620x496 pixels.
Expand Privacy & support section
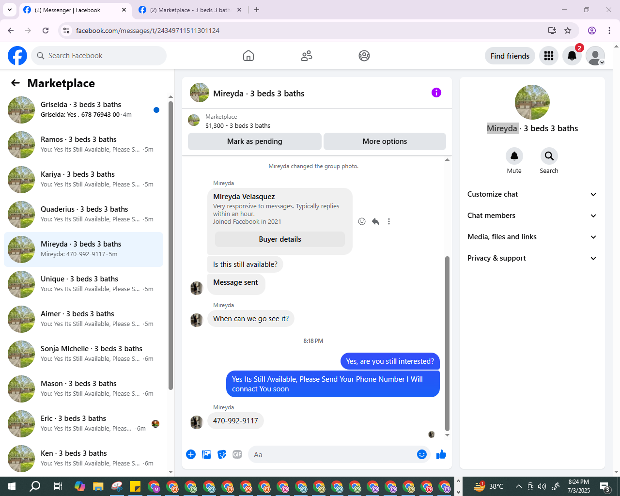pyautogui.click(x=532, y=258)
